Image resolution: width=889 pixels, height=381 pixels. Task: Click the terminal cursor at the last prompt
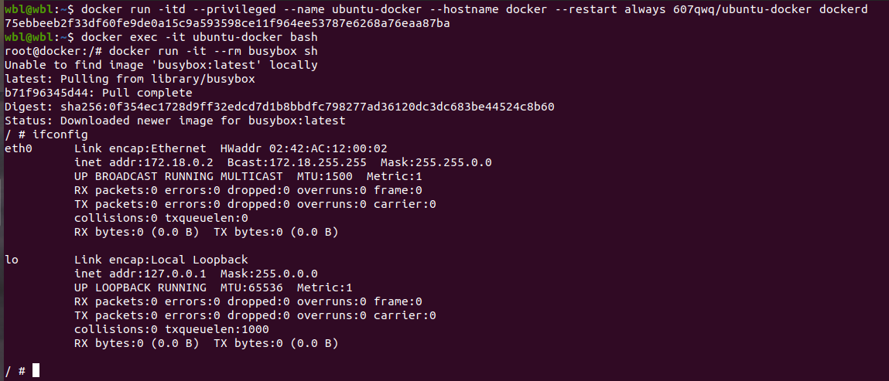[36, 371]
